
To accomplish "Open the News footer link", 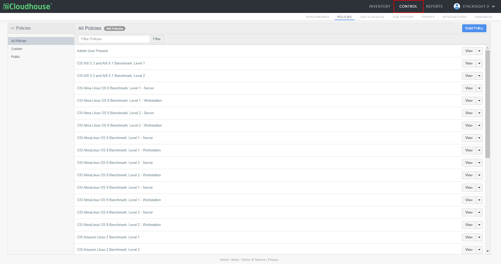I will pos(235,260).
